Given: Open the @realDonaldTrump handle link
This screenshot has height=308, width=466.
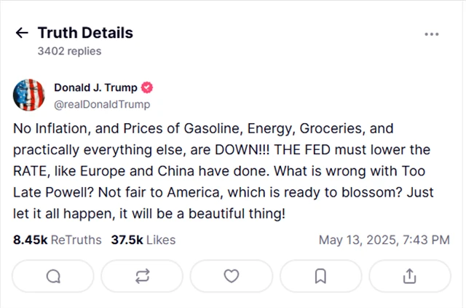Looking at the screenshot, I should coord(102,104).
